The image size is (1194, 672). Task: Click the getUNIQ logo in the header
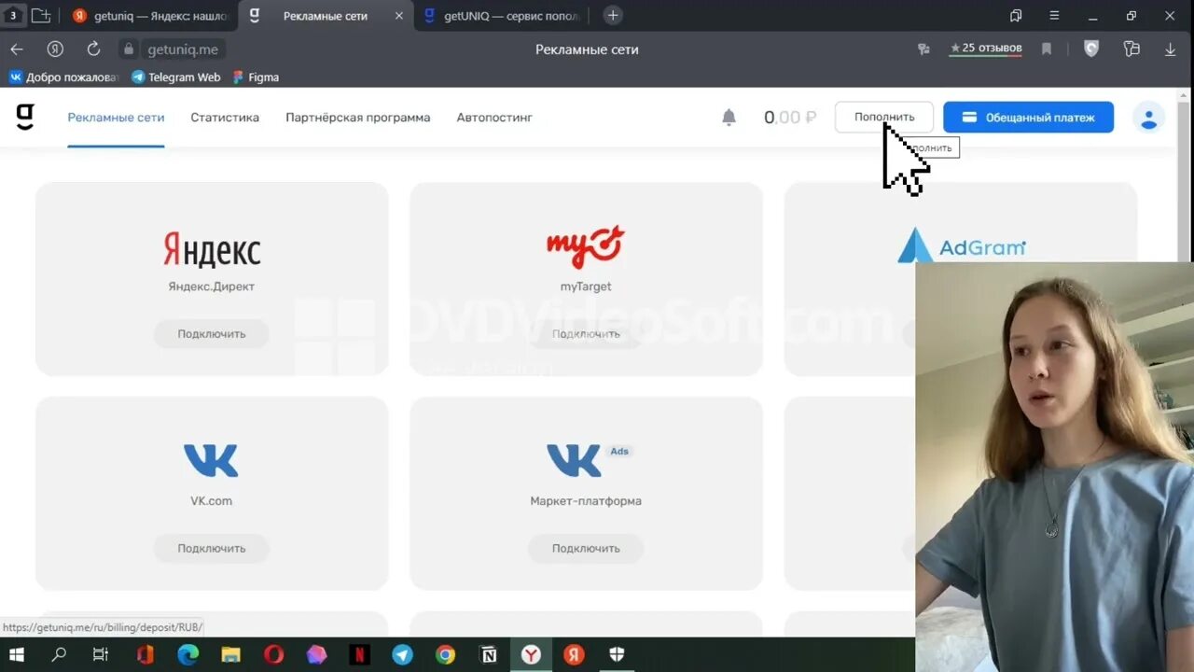[x=25, y=117]
